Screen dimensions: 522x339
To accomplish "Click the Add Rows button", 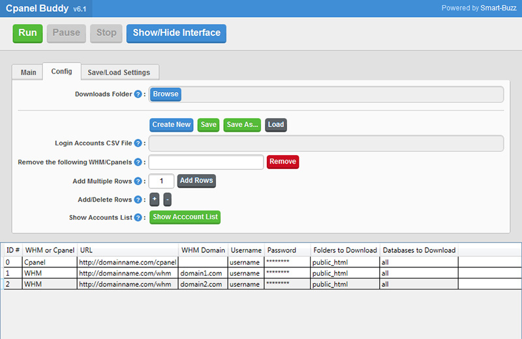I will pyautogui.click(x=196, y=181).
